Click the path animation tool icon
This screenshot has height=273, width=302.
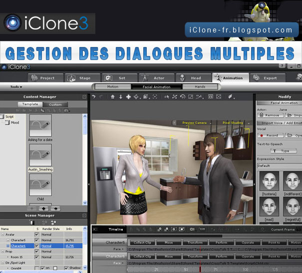[x=199, y=96]
